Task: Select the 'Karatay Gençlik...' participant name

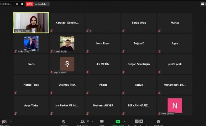Action: [67, 23]
